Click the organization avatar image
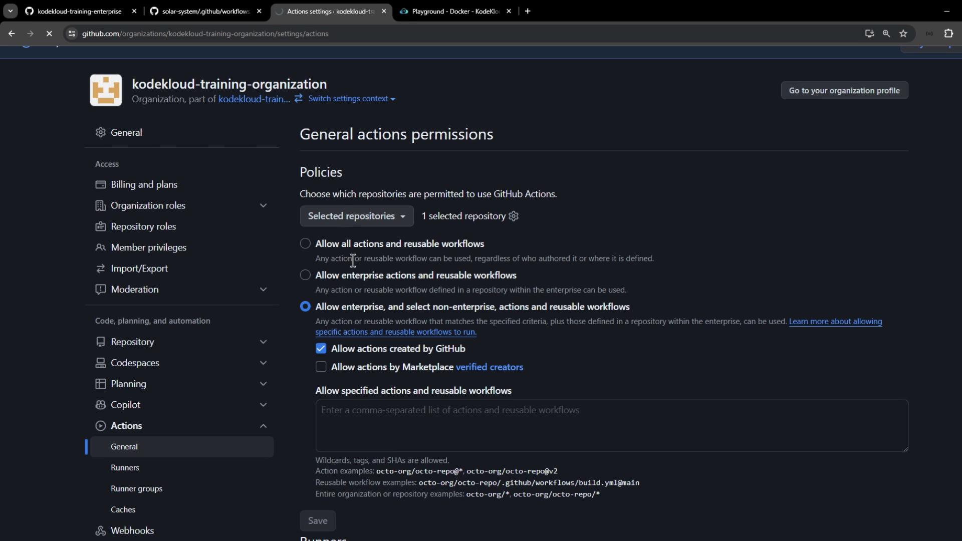The image size is (962, 541). [106, 90]
